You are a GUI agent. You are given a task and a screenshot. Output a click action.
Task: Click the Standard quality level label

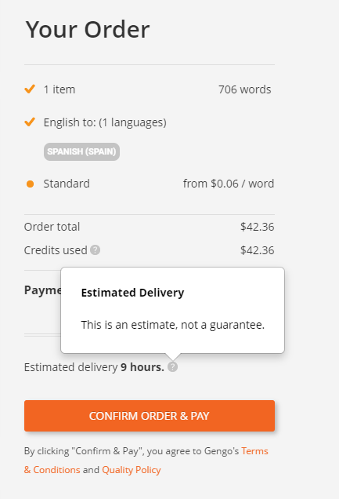click(67, 184)
